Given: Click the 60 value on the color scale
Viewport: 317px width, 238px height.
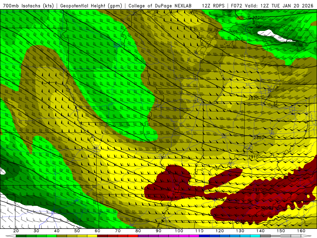Looking at the screenshot, I should tap(97, 231).
